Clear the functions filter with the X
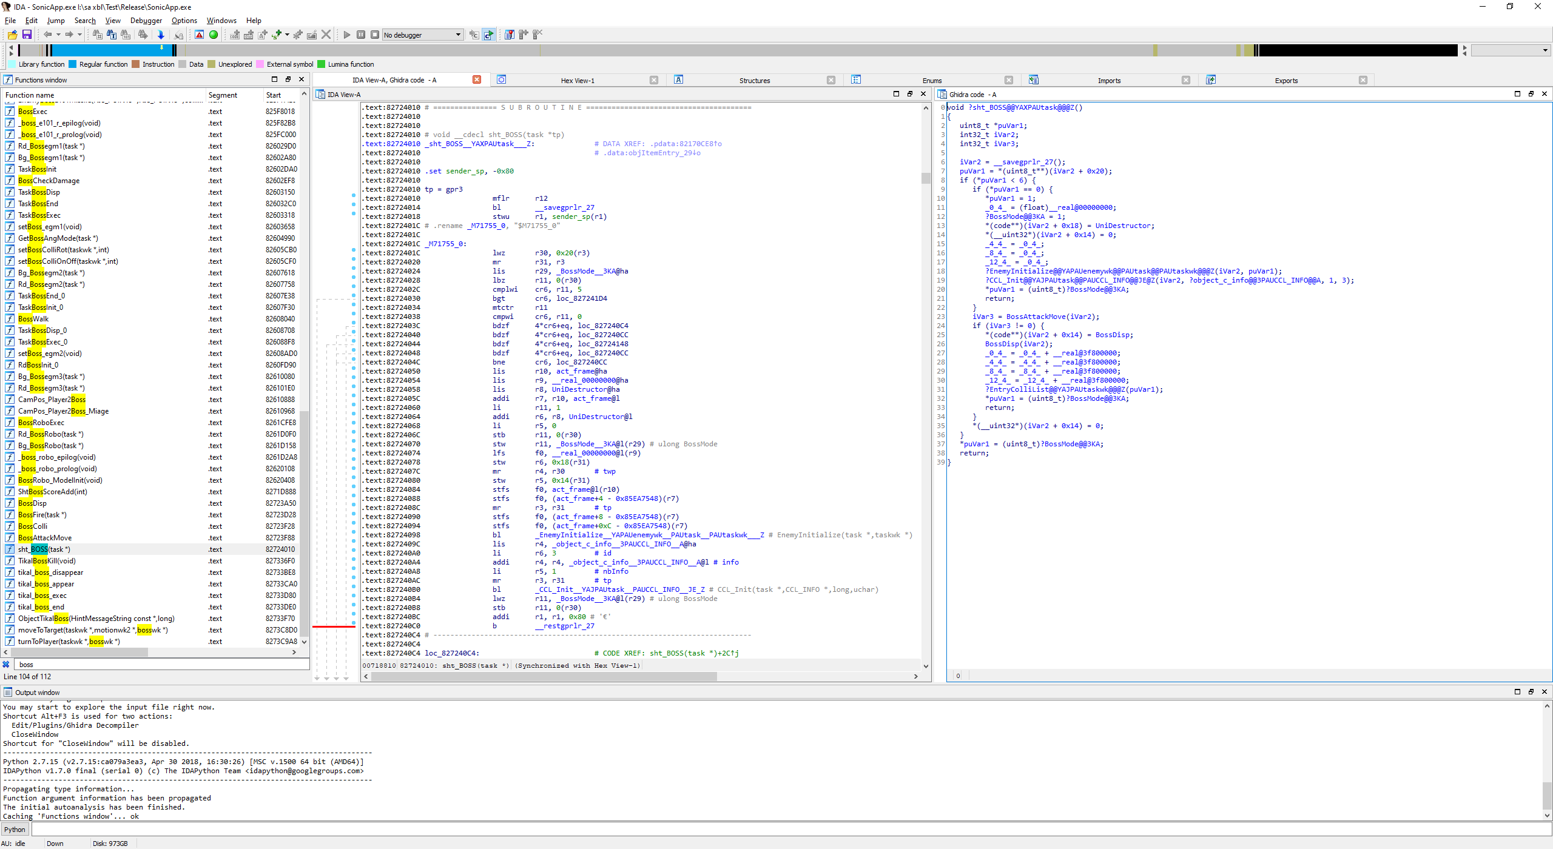The image size is (1553, 849). pyautogui.click(x=6, y=665)
